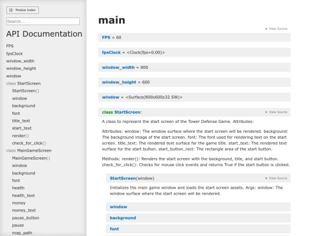This screenshot has height=236, width=314.
Task: Click StartScreen class name in content header
Action: pyautogui.click(x=127, y=112)
